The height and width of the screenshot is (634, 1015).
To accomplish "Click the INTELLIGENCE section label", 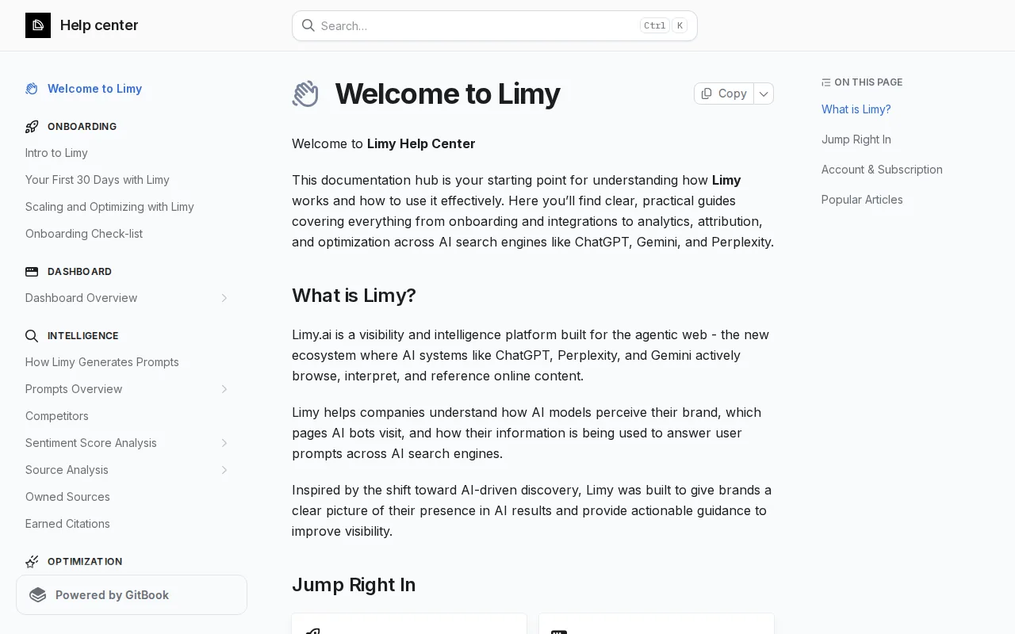I will tap(83, 336).
